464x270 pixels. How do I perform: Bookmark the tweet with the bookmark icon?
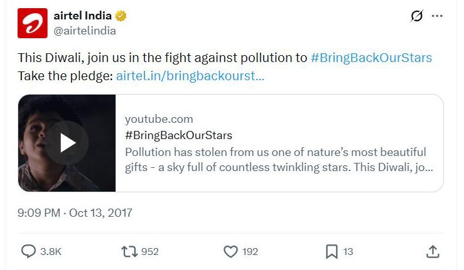click(332, 251)
